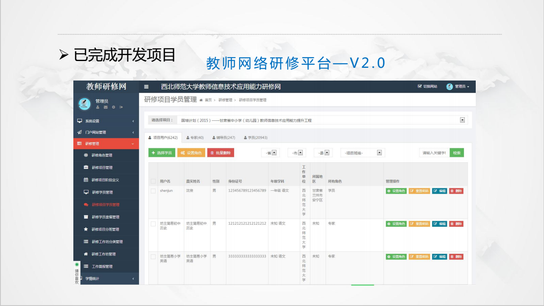544x306 pixels.
Task: Click the home icon beside 研修工作坊管理
Action: [x=86, y=254]
